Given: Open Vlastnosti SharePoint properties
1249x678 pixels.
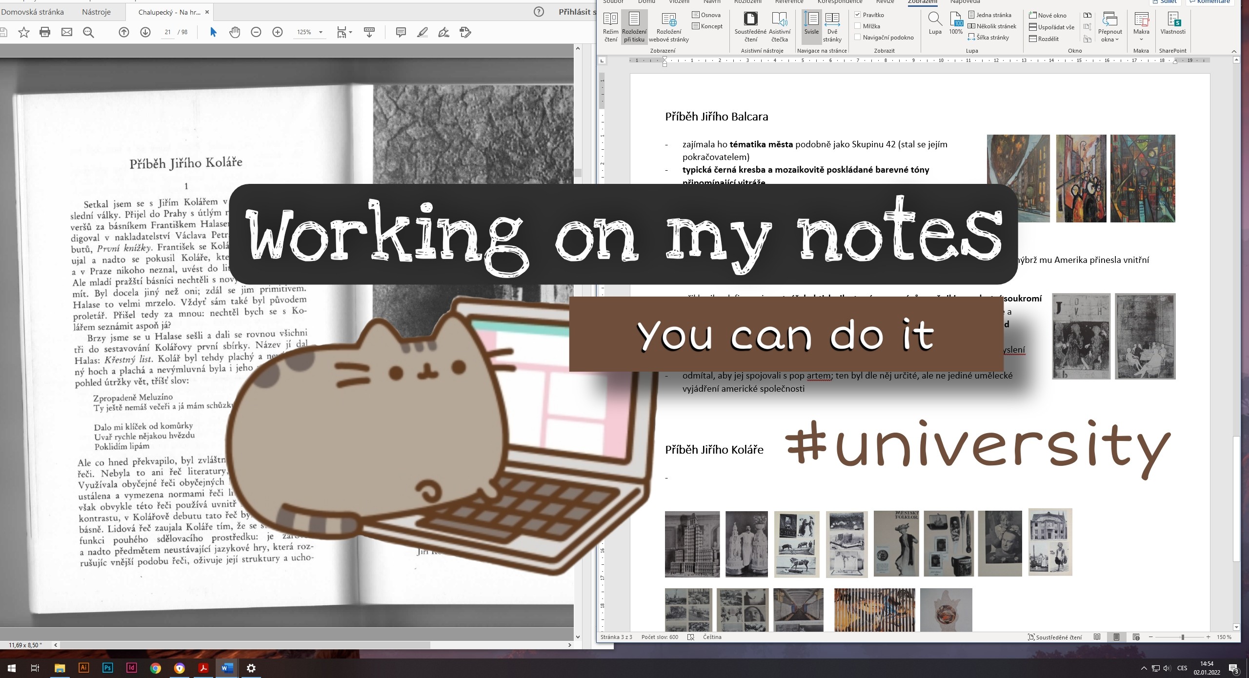Looking at the screenshot, I should point(1173,24).
